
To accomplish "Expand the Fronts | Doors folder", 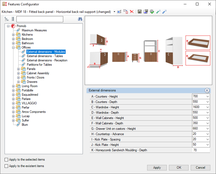I will [19, 77].
